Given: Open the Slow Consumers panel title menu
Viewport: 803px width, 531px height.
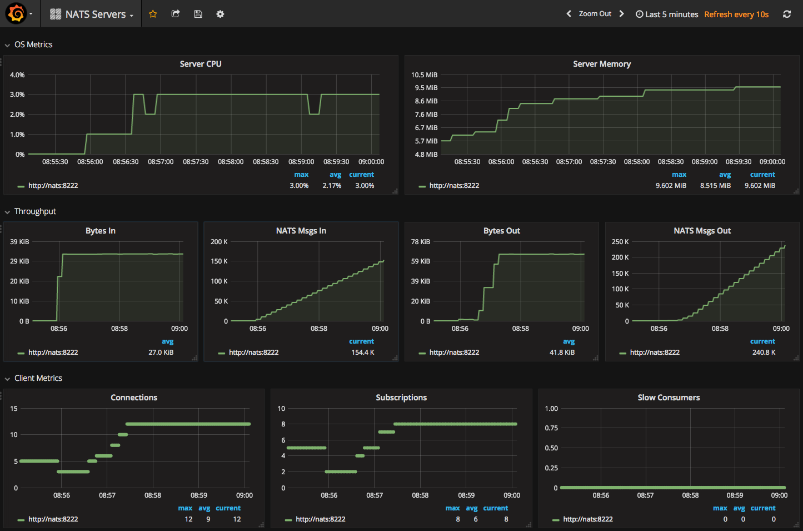Looking at the screenshot, I should coord(669,398).
